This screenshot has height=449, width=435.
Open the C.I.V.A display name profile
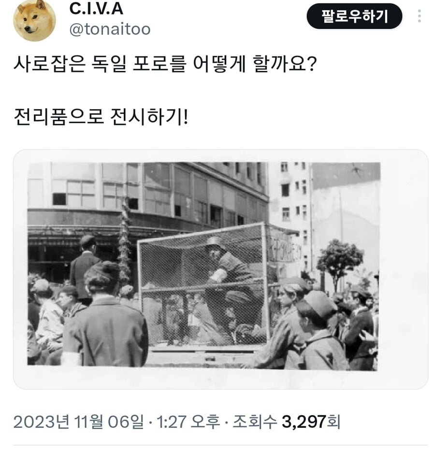(96, 8)
